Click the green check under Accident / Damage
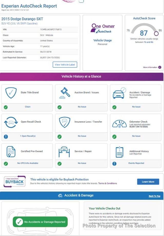 pos(114,107)
